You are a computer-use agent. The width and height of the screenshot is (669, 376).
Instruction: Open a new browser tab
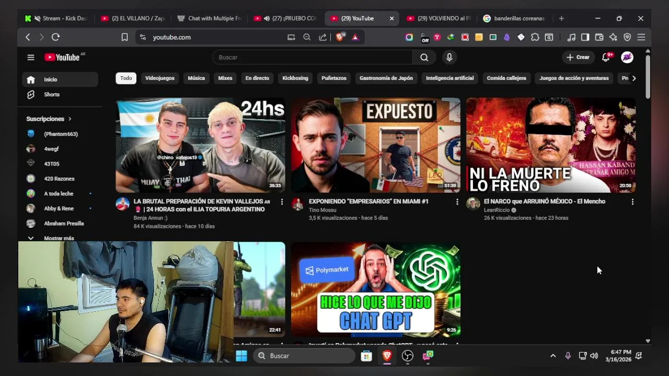[x=561, y=18]
